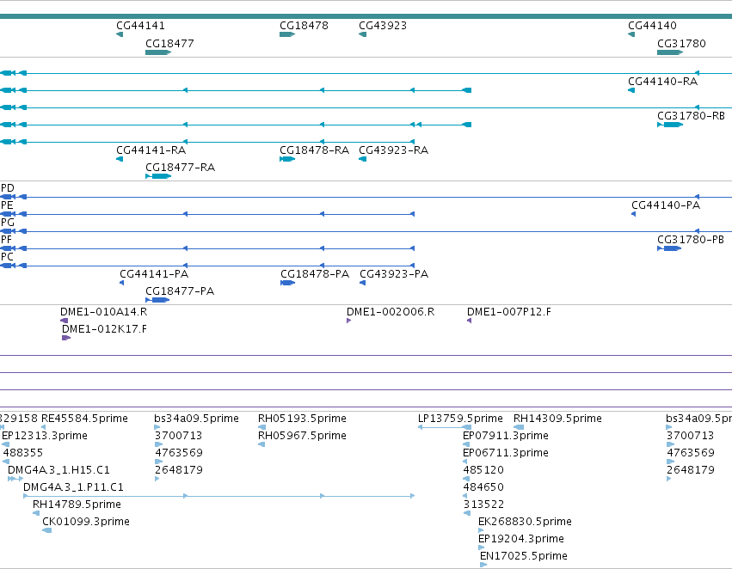
Task: Select the PE protein isoform label
Action: tap(7, 205)
